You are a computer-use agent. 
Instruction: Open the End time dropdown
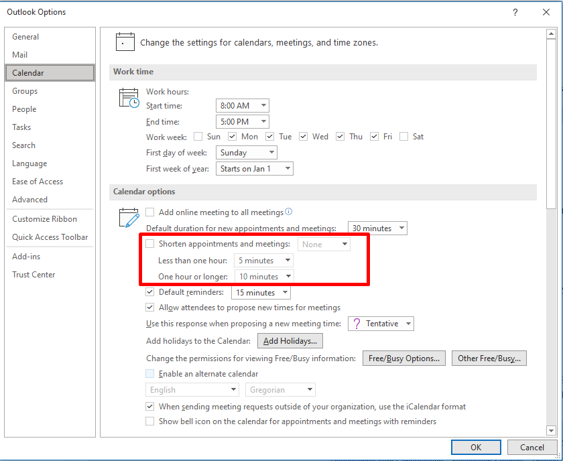243,122
